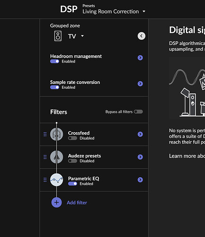Viewport: 205px width, 237px height.
Task: Click the plus Add filter button
Action: click(x=56, y=202)
